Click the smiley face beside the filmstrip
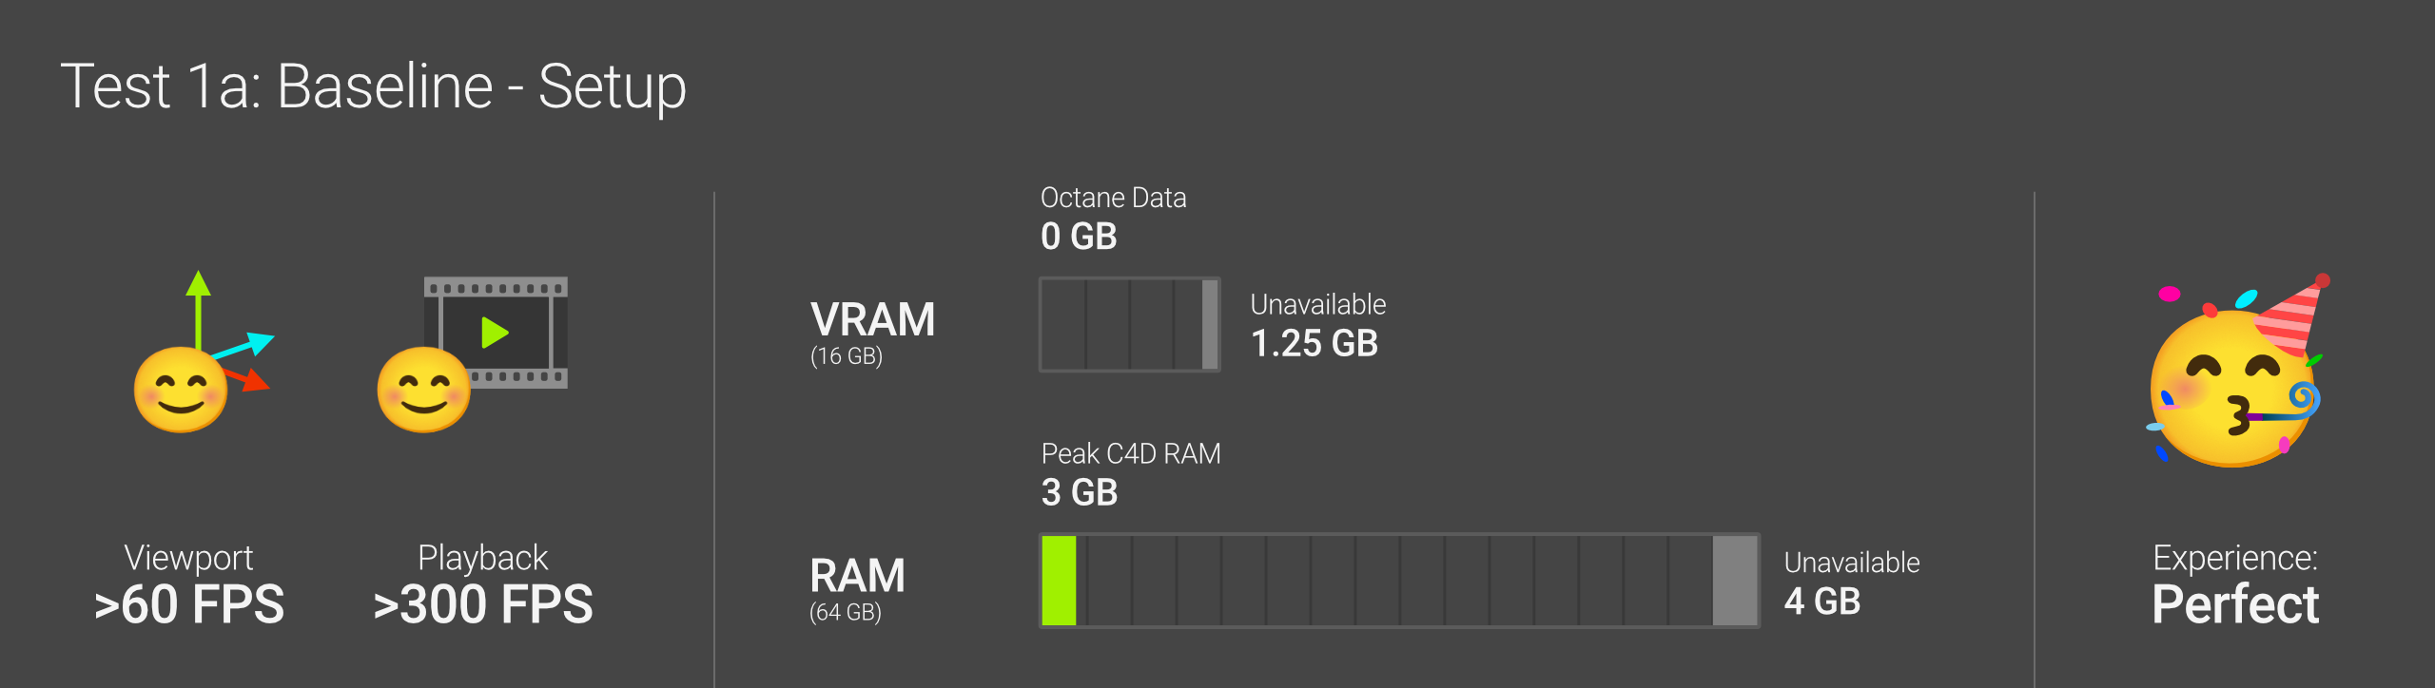 [423, 391]
